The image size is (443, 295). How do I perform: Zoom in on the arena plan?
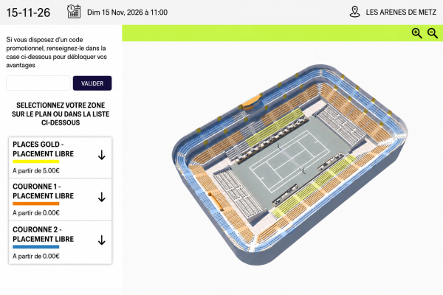point(416,33)
